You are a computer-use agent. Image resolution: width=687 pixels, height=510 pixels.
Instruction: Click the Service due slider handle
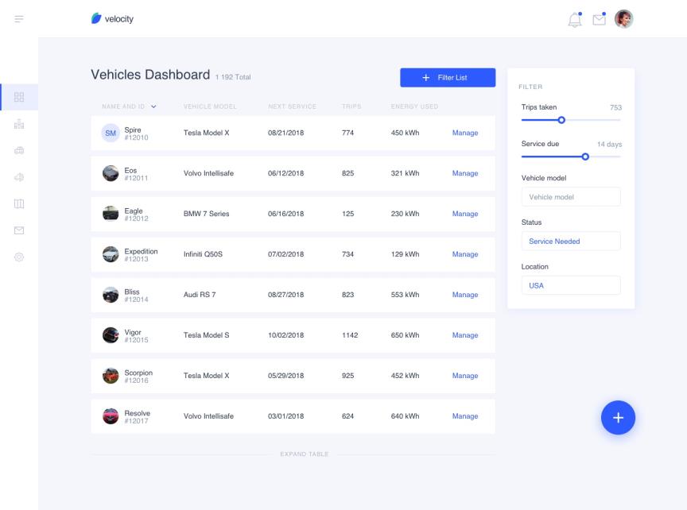(586, 156)
